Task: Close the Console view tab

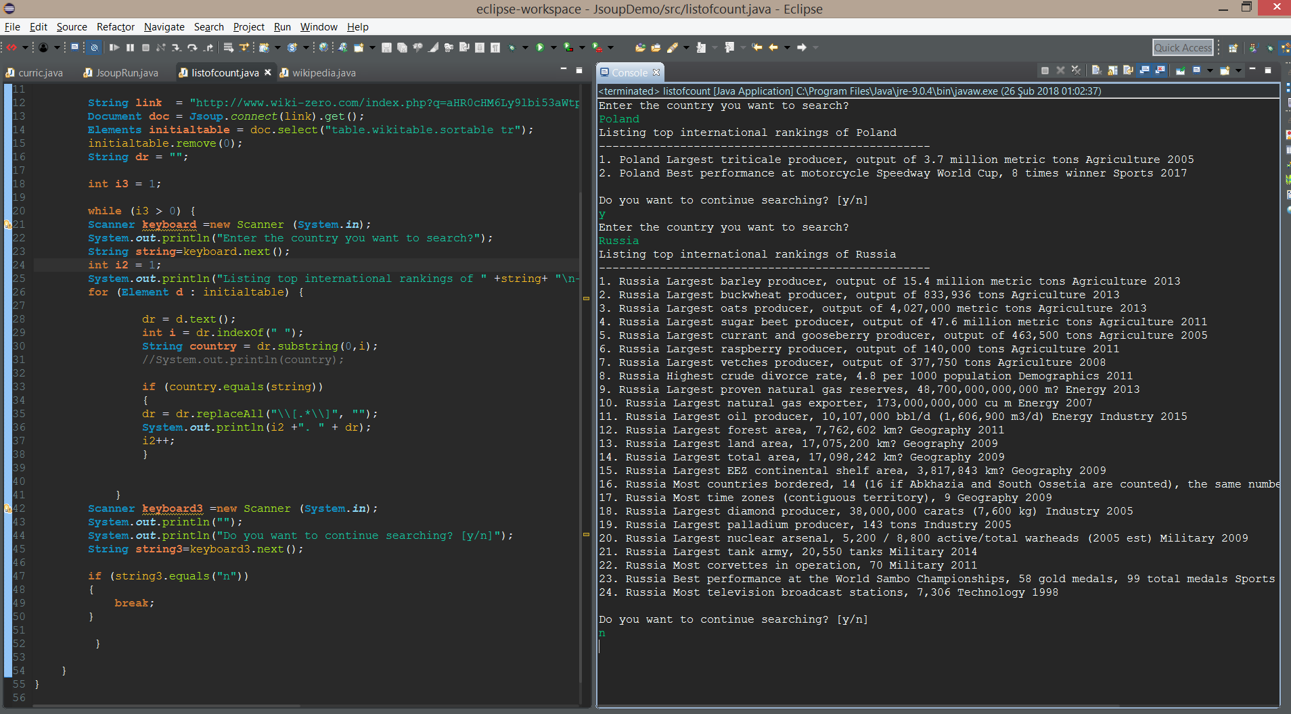Action: coord(656,72)
